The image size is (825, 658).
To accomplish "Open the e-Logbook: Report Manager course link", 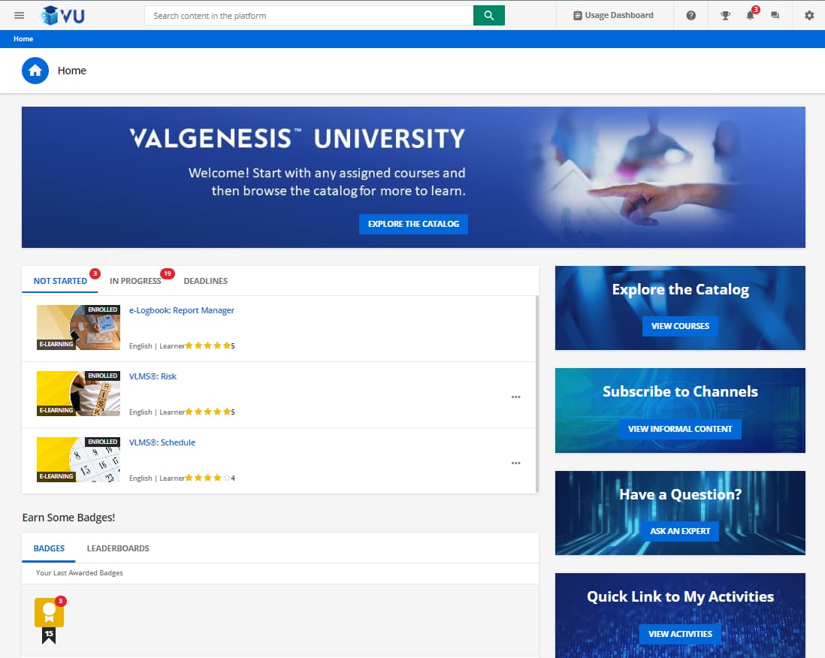I will [182, 310].
